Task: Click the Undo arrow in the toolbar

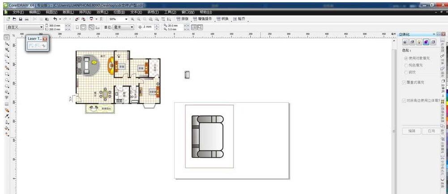Action: point(55,20)
